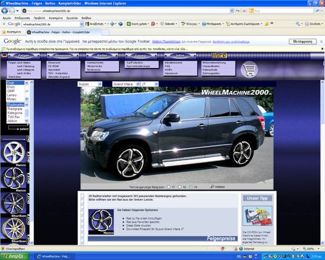Open the address bar history dropdown

(x=232, y=11)
